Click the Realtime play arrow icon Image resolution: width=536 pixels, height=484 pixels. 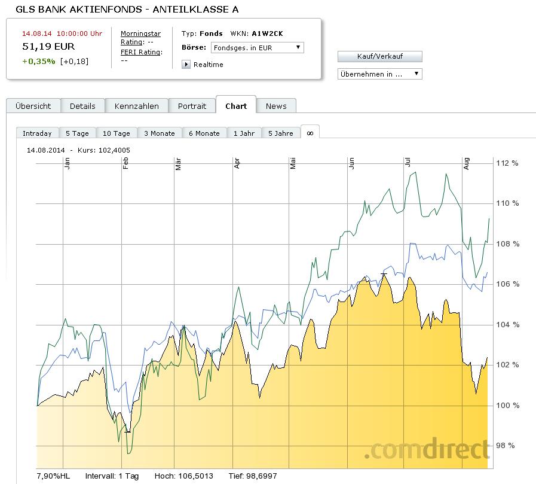coord(186,65)
